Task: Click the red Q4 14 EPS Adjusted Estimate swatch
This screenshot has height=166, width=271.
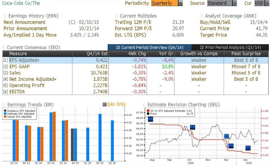Action: pos(148,111)
